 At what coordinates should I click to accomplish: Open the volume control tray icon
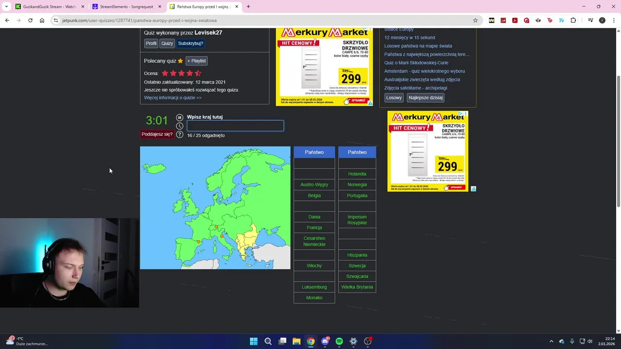click(x=590, y=341)
